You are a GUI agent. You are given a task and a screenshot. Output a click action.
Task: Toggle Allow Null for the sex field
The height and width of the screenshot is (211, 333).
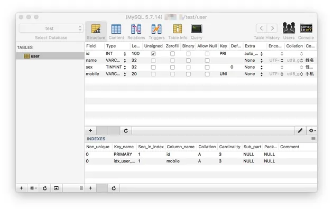[207, 68]
